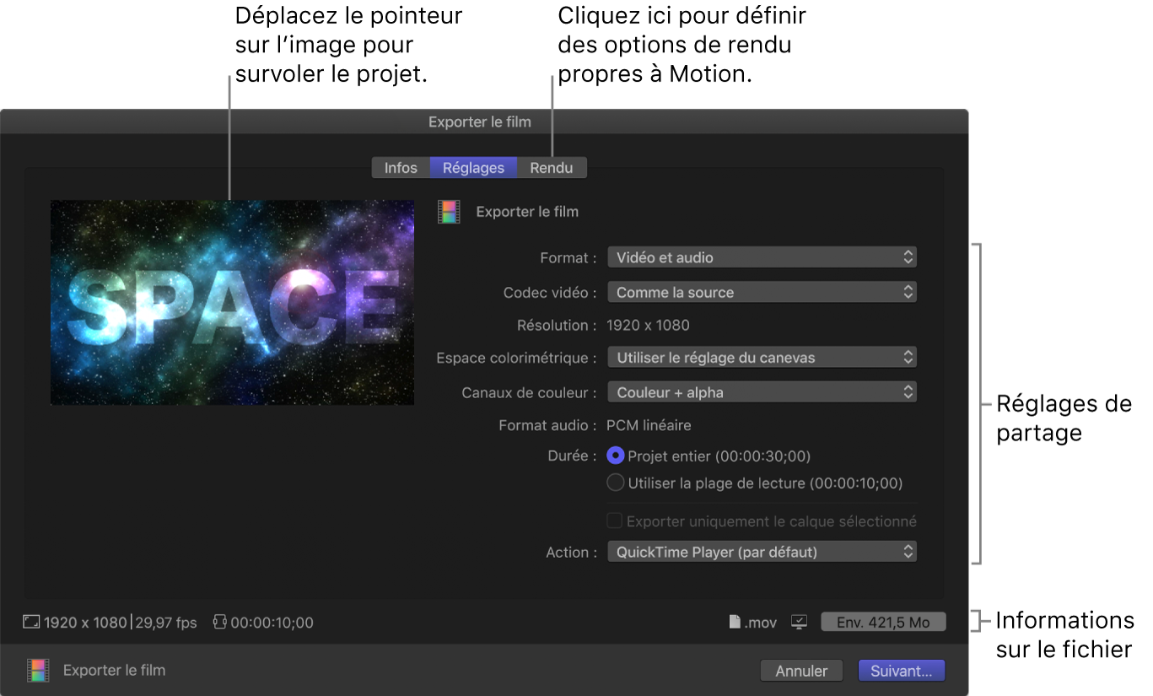The width and height of the screenshot is (1153, 696).
Task: Click the radio button icon for Projet entier
Action: pyautogui.click(x=615, y=456)
